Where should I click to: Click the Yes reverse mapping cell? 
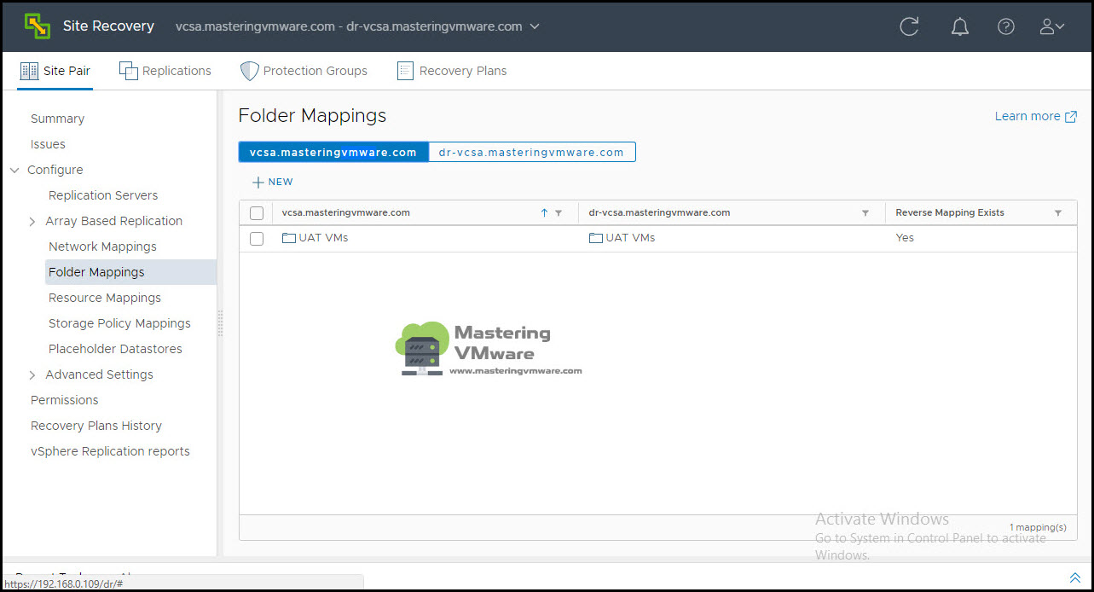(905, 238)
